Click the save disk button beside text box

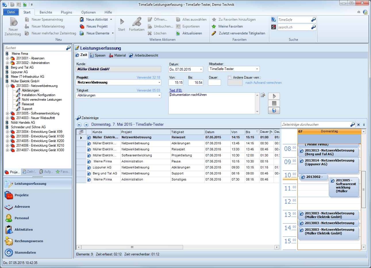(x=274, y=110)
